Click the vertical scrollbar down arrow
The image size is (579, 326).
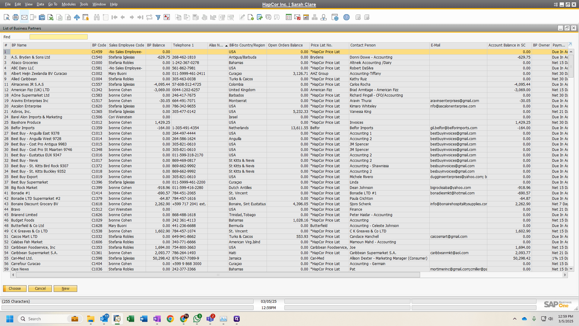click(571, 269)
